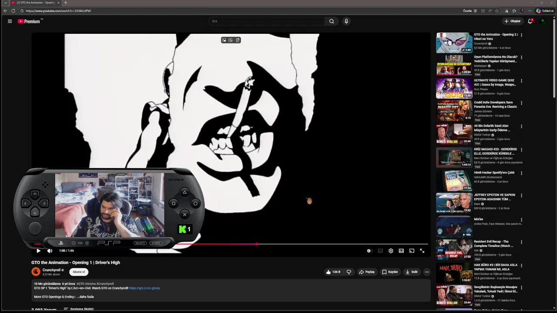Open the Sıralama ölçütü sort dropdown
This screenshot has height=313, width=557.
pyautogui.click(x=79, y=309)
